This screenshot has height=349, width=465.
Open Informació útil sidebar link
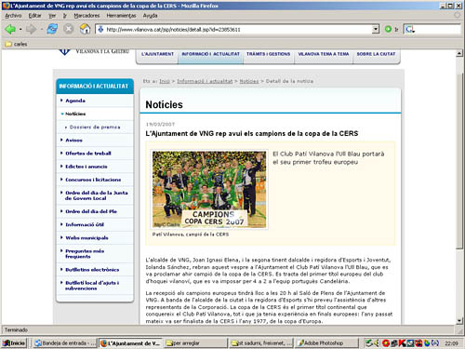[x=85, y=224]
